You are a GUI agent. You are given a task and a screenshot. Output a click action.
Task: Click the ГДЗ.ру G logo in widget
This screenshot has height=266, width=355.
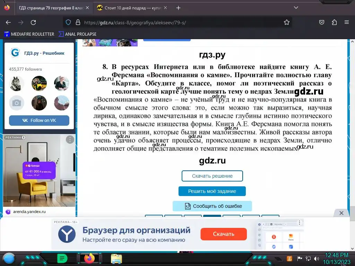pos(15,53)
